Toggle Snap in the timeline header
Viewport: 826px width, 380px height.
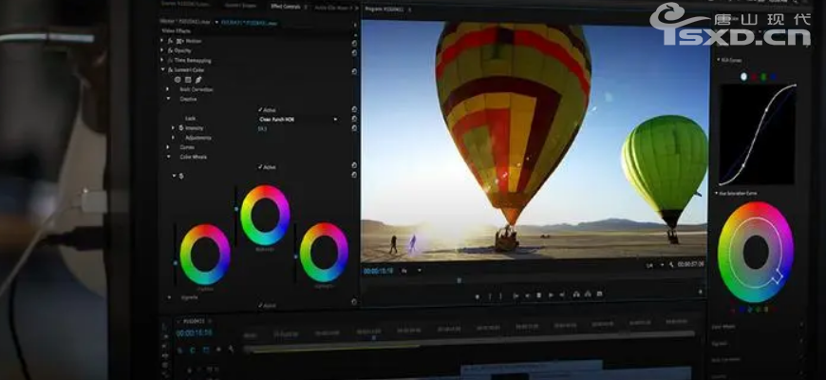(193, 350)
